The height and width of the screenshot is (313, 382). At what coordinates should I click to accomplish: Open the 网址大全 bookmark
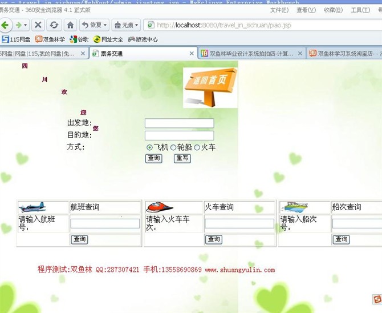(108, 39)
